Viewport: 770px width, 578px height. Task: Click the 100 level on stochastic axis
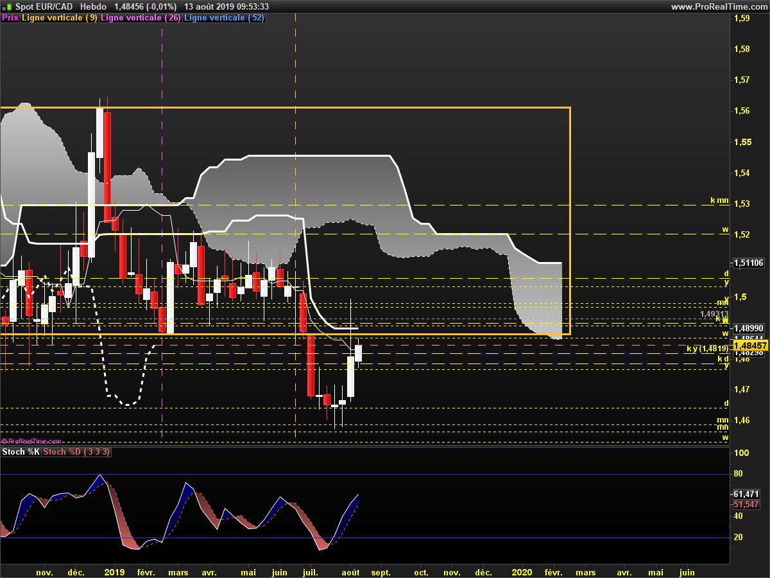point(740,453)
